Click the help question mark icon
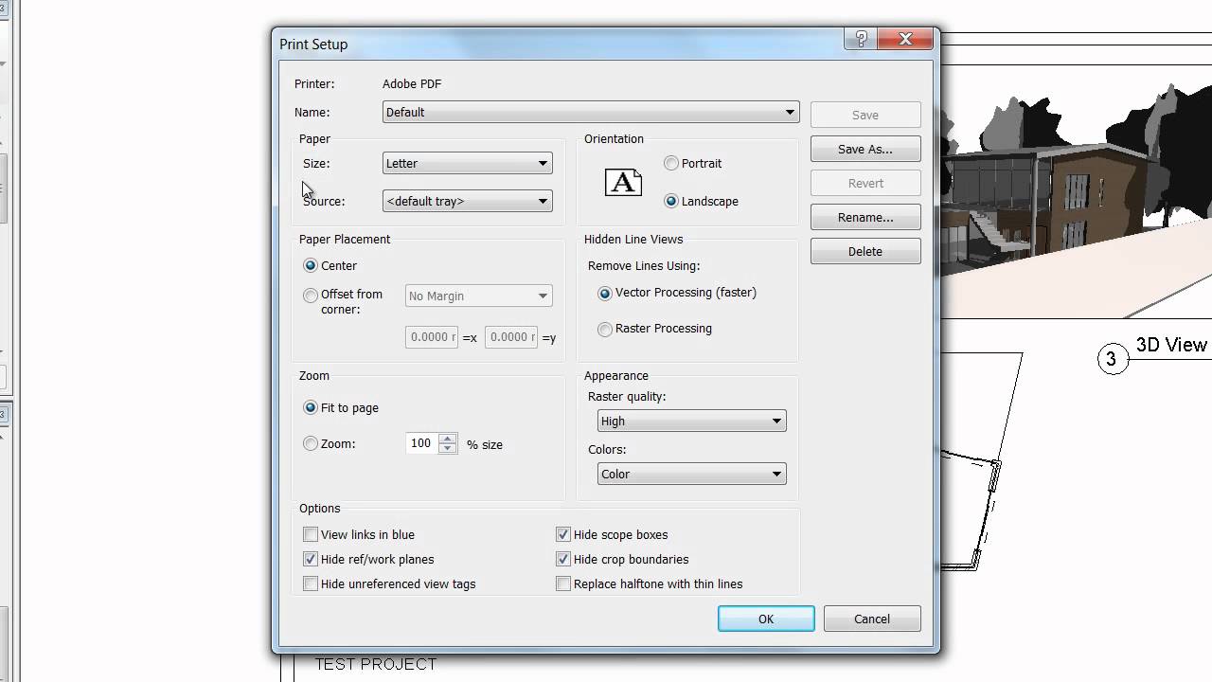Viewport: 1212px width, 682px height. point(861,39)
